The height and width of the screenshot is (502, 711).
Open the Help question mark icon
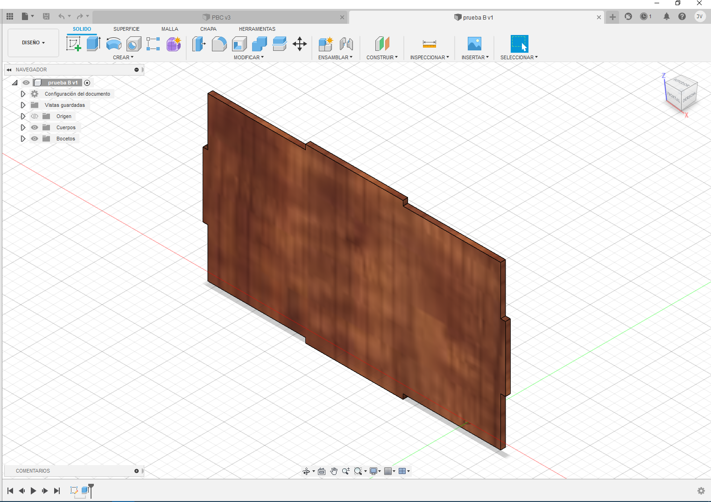(x=682, y=16)
